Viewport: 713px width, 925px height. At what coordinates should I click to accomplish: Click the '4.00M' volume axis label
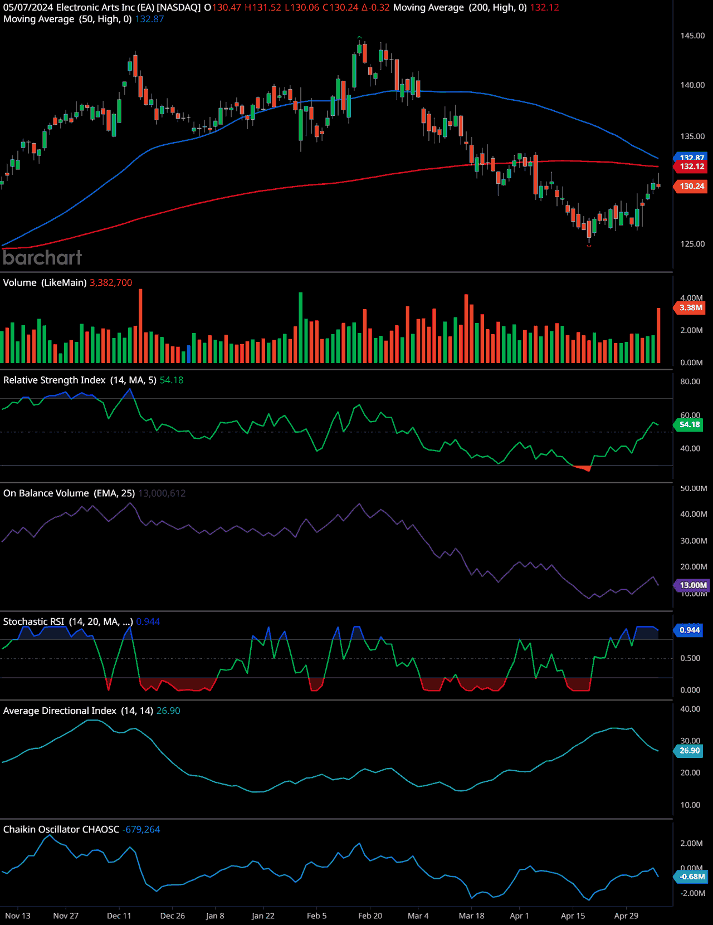(x=691, y=298)
